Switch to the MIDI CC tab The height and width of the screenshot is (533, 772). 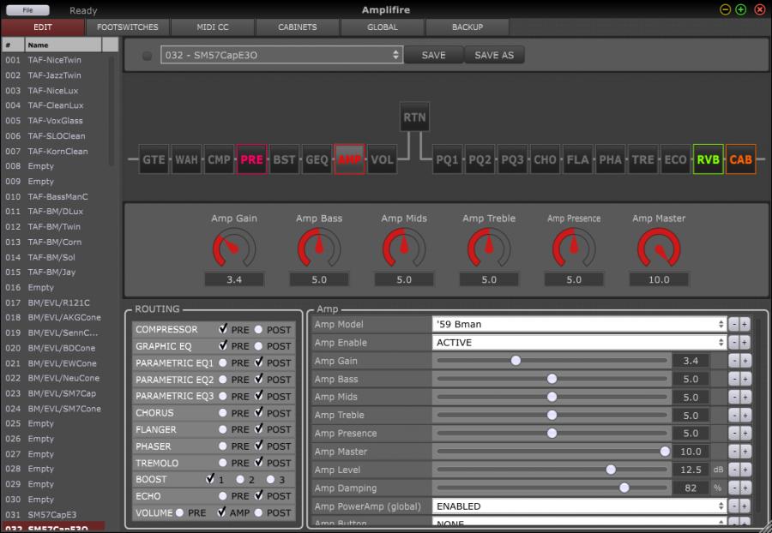[213, 27]
